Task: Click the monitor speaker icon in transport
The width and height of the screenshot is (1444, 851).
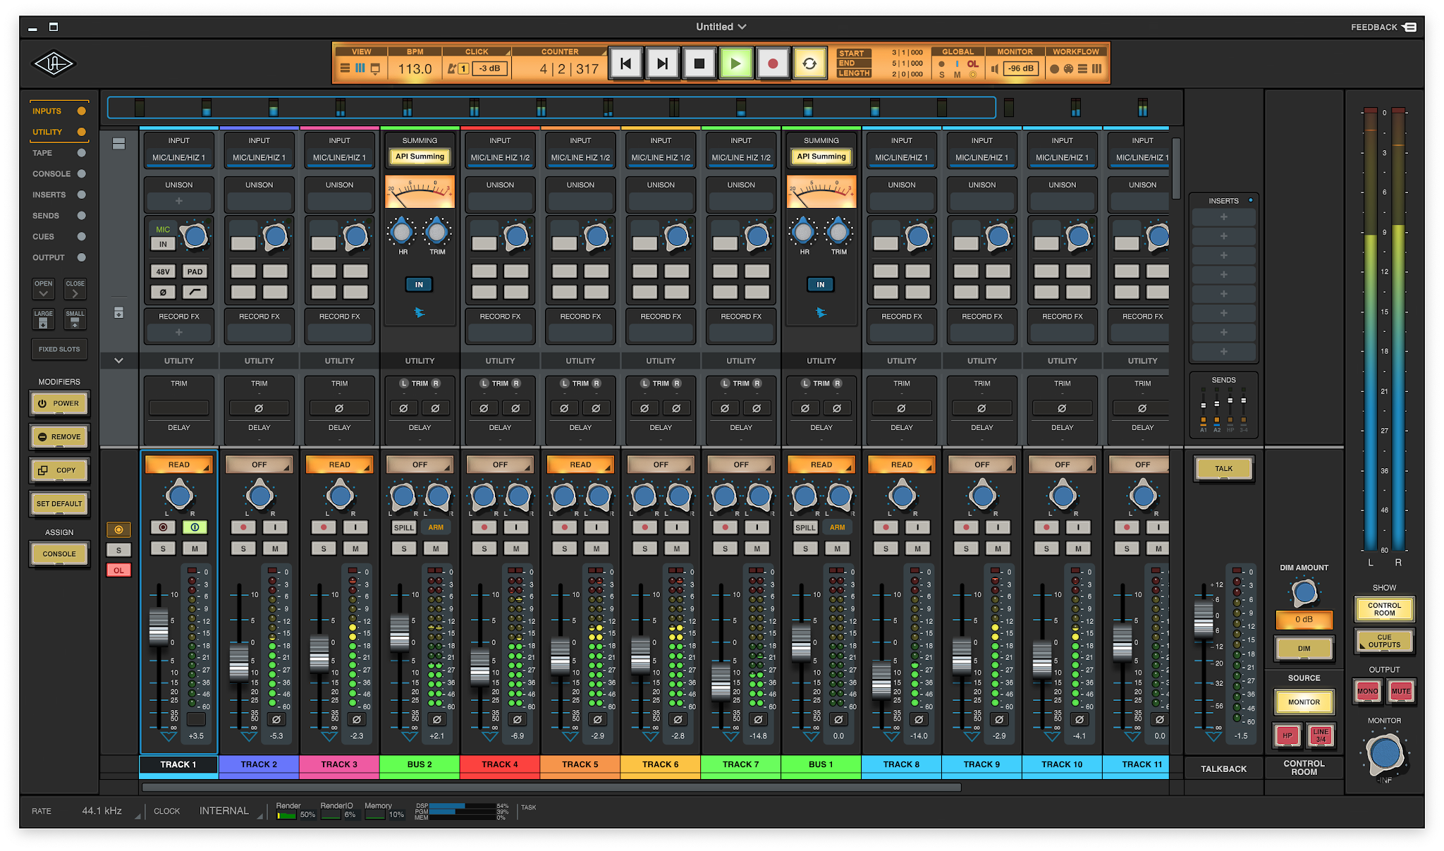Action: tap(995, 68)
